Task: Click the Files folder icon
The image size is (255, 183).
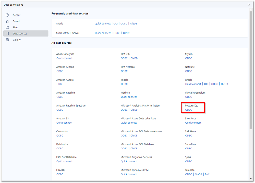Action: click(7, 27)
